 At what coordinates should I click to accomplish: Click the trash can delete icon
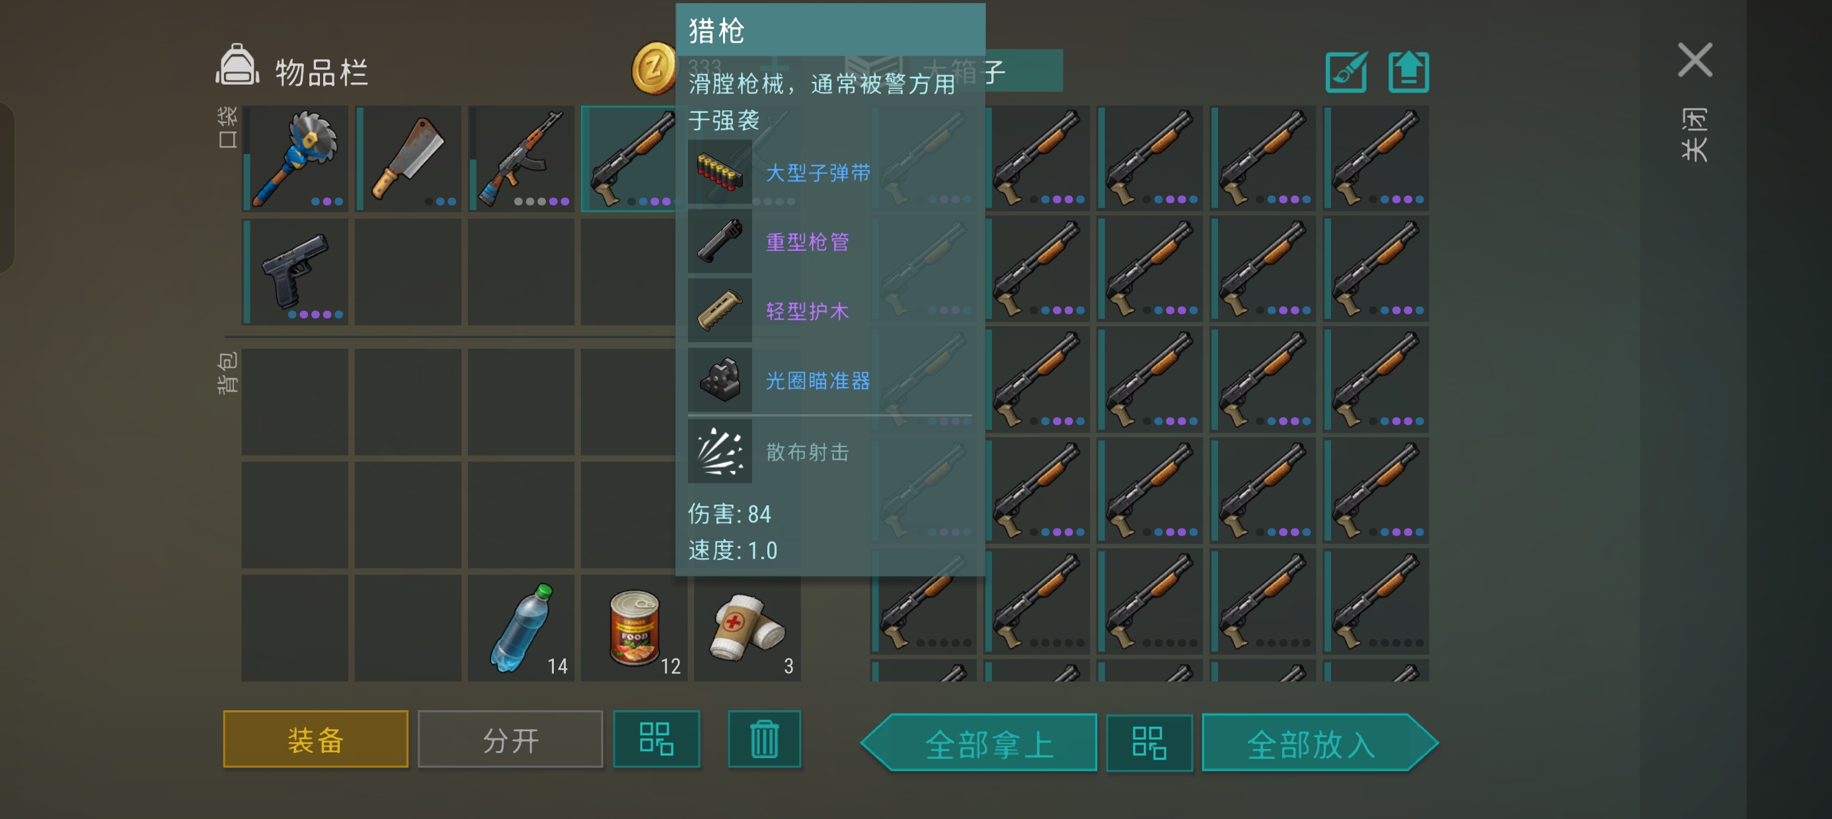pos(765,738)
